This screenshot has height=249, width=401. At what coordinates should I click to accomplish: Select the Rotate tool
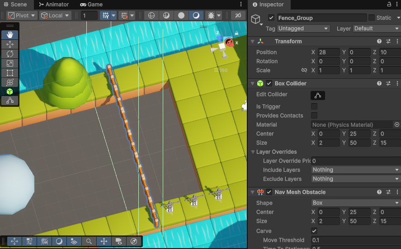10,54
